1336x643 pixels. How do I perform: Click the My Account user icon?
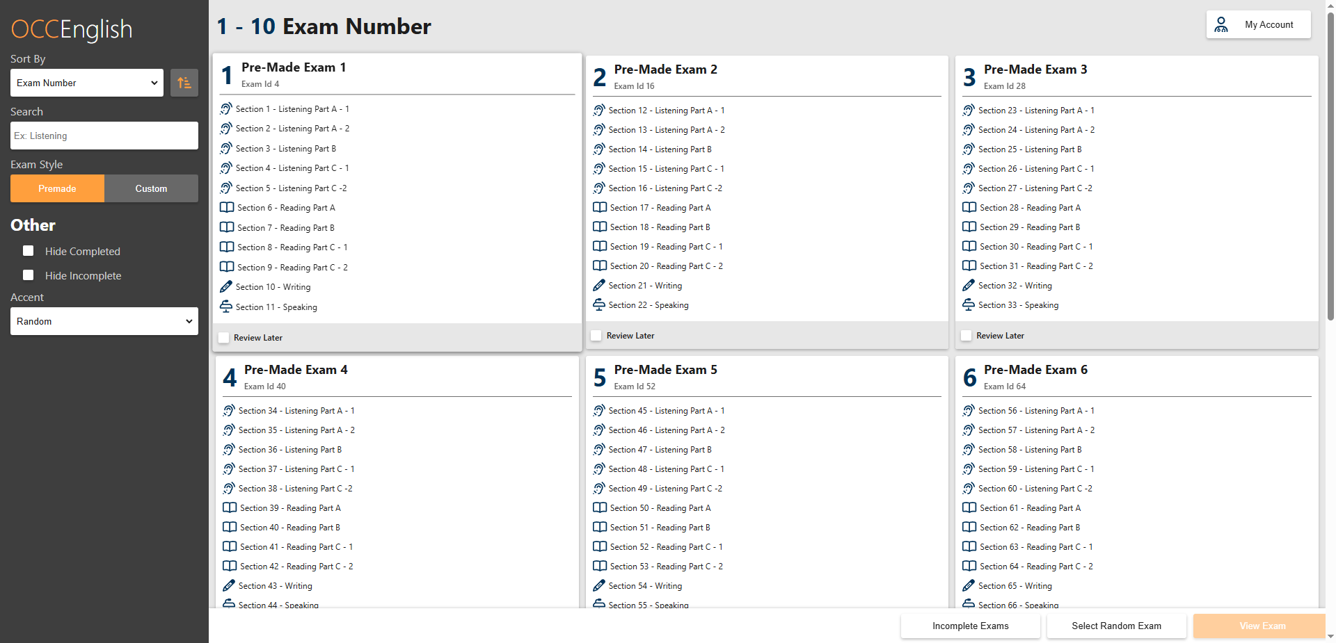coord(1221,24)
